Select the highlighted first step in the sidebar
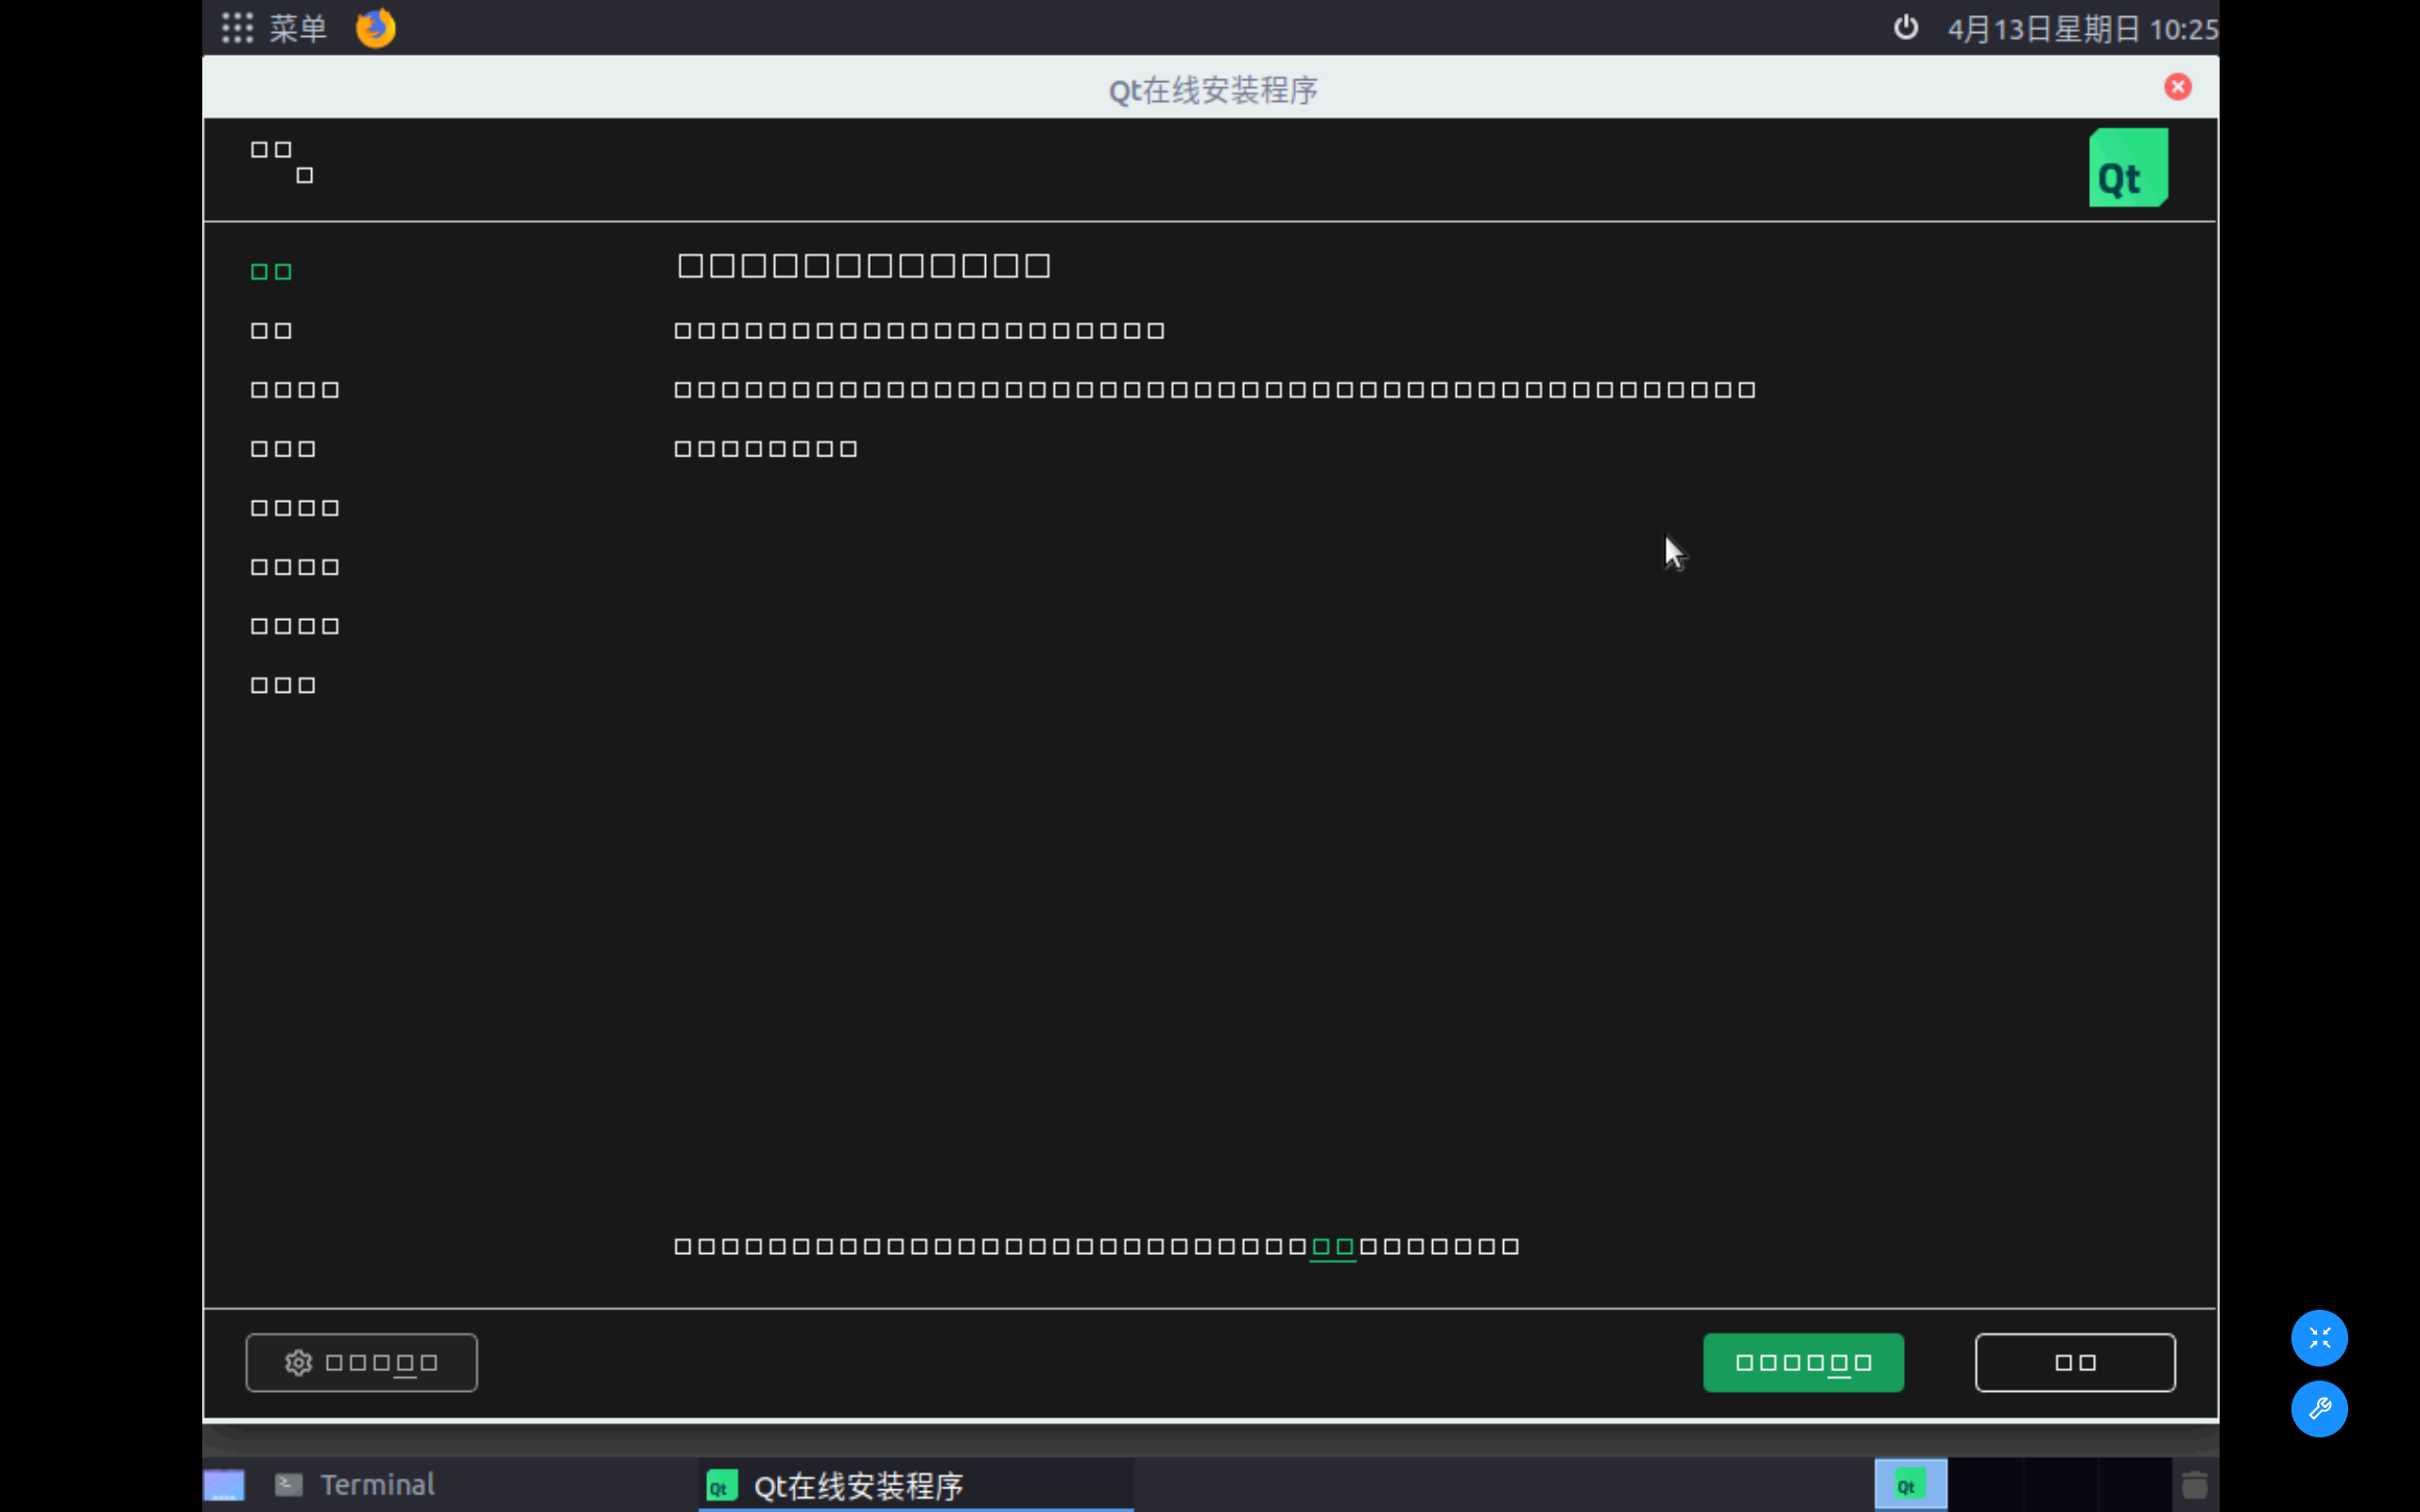Screen dimensions: 2420x1512 271,270
